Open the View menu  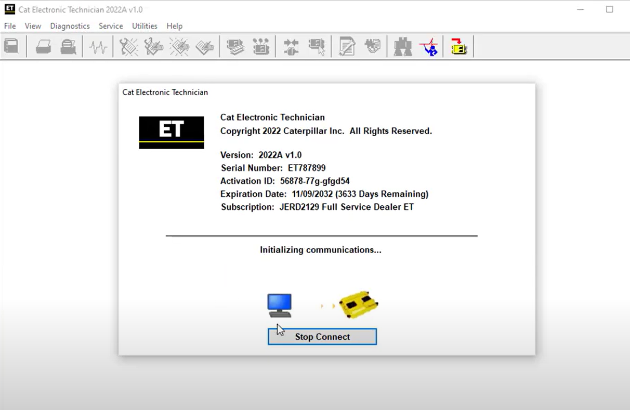33,26
